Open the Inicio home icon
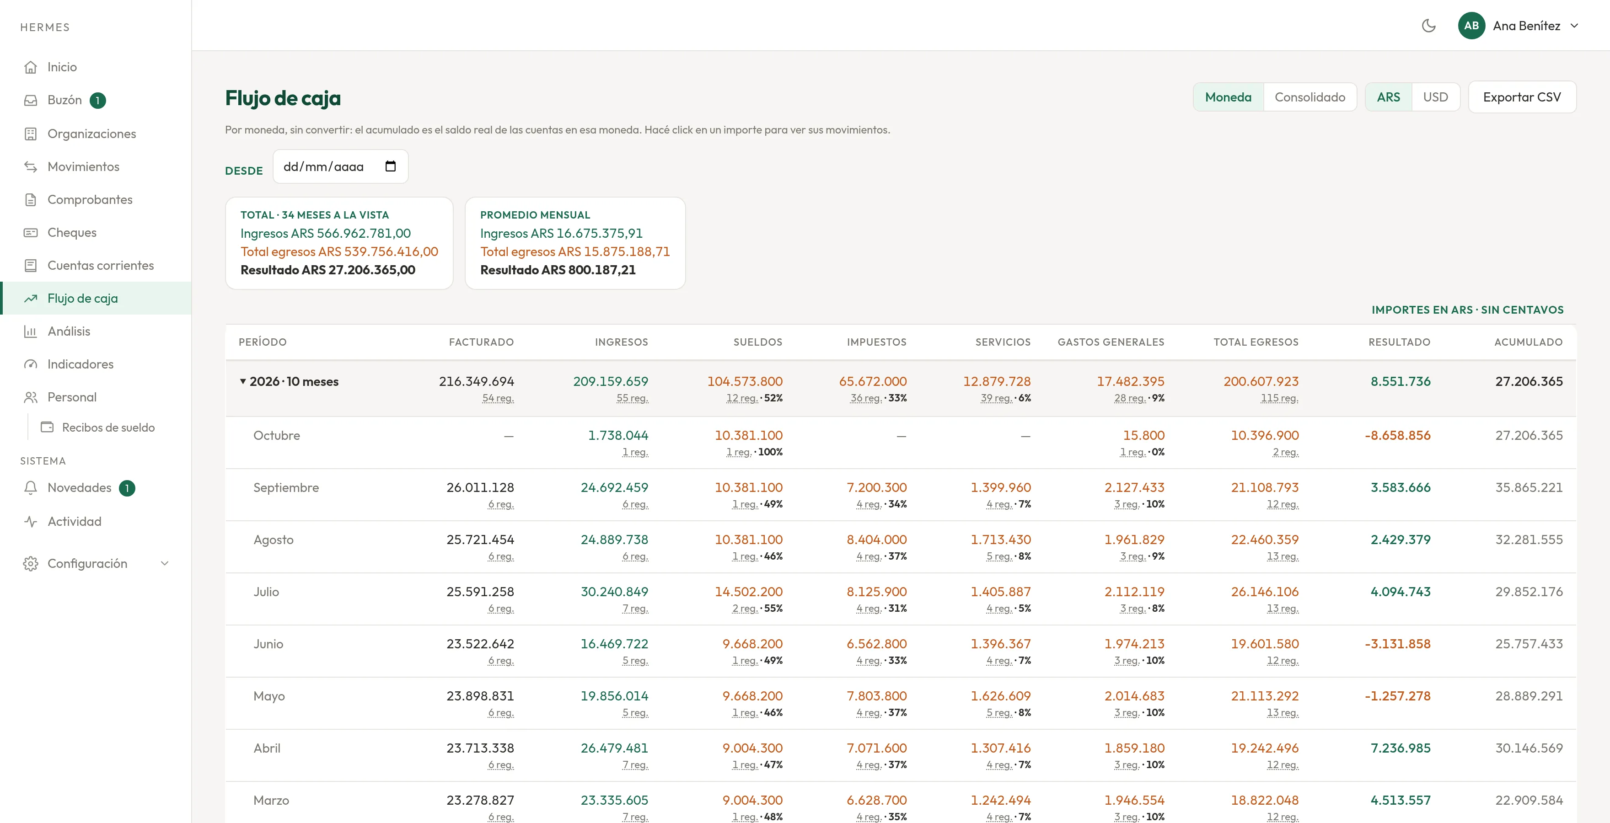Image resolution: width=1610 pixels, height=823 pixels. click(x=31, y=67)
